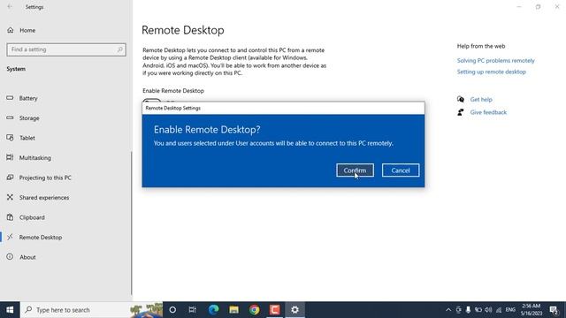The image size is (566, 318).
Task: Click the Remote Desktop sidebar icon
Action: [10, 237]
